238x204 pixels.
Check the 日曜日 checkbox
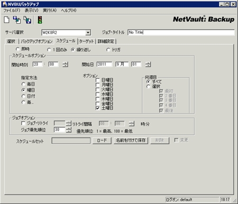point(97,80)
